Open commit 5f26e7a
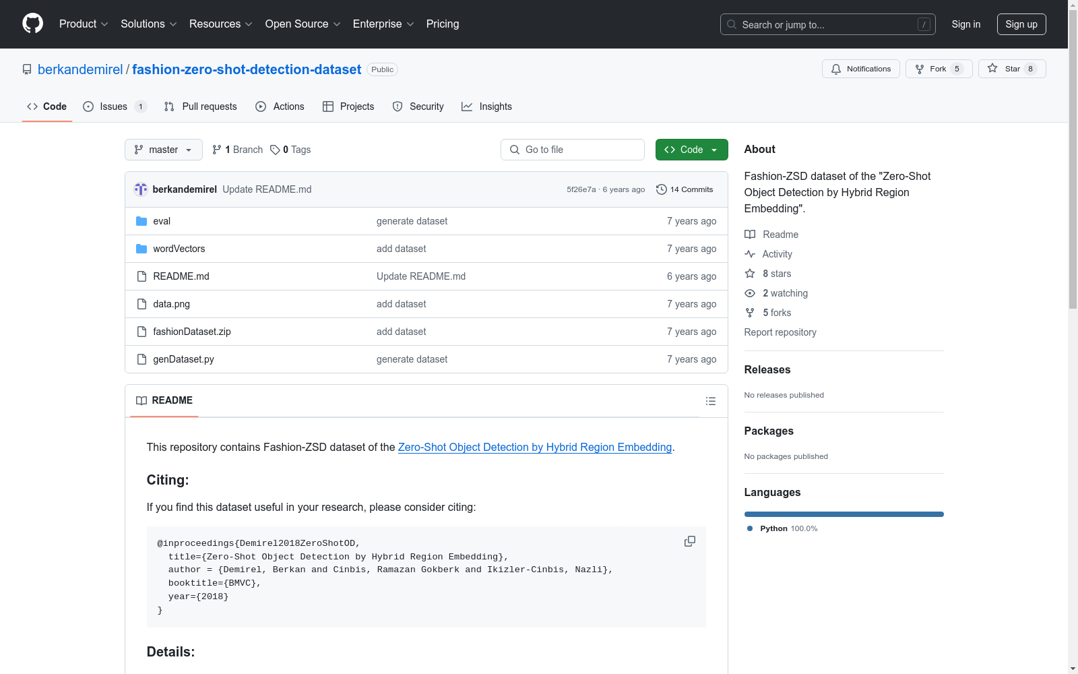 point(581,189)
